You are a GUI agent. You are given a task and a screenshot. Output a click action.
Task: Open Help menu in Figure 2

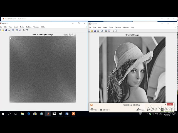(x=43, y=27)
